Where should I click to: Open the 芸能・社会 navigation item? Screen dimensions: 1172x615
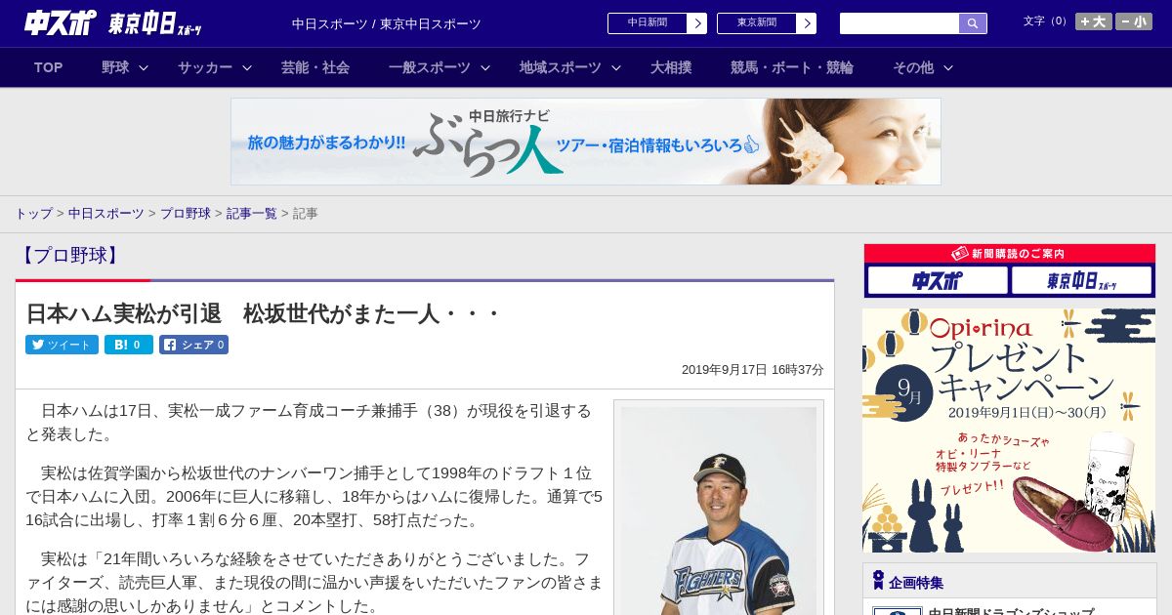(x=315, y=67)
